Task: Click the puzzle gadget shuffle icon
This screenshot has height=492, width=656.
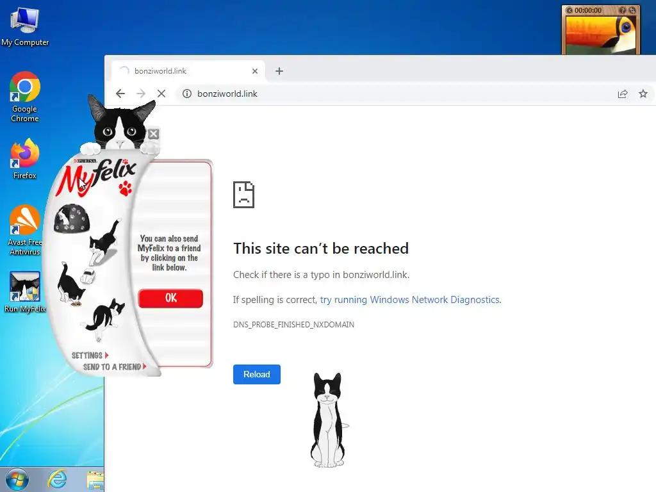Action: pyautogui.click(x=632, y=10)
